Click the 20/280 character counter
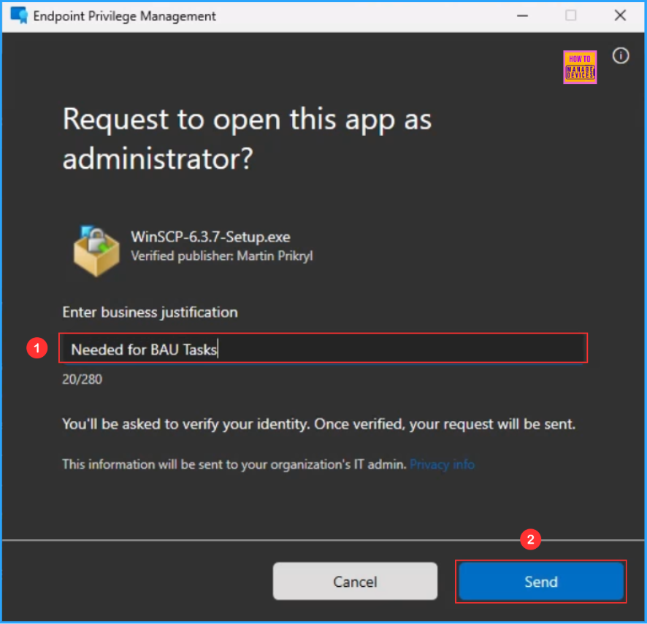647x624 pixels. pos(82,379)
